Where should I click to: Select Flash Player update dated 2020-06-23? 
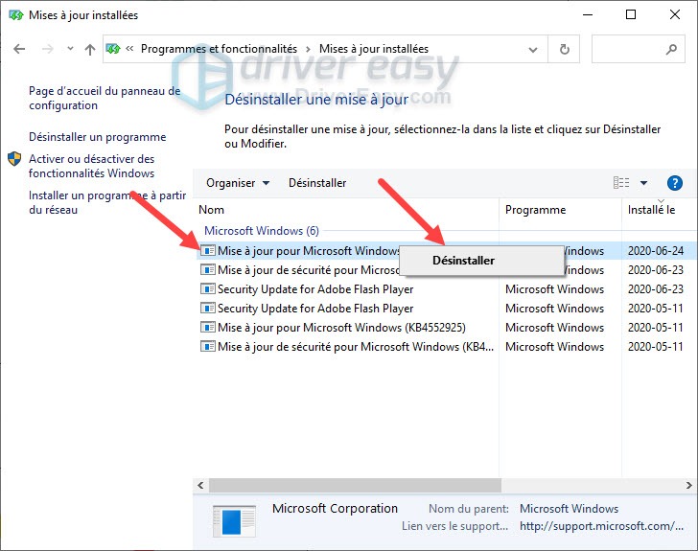315,289
